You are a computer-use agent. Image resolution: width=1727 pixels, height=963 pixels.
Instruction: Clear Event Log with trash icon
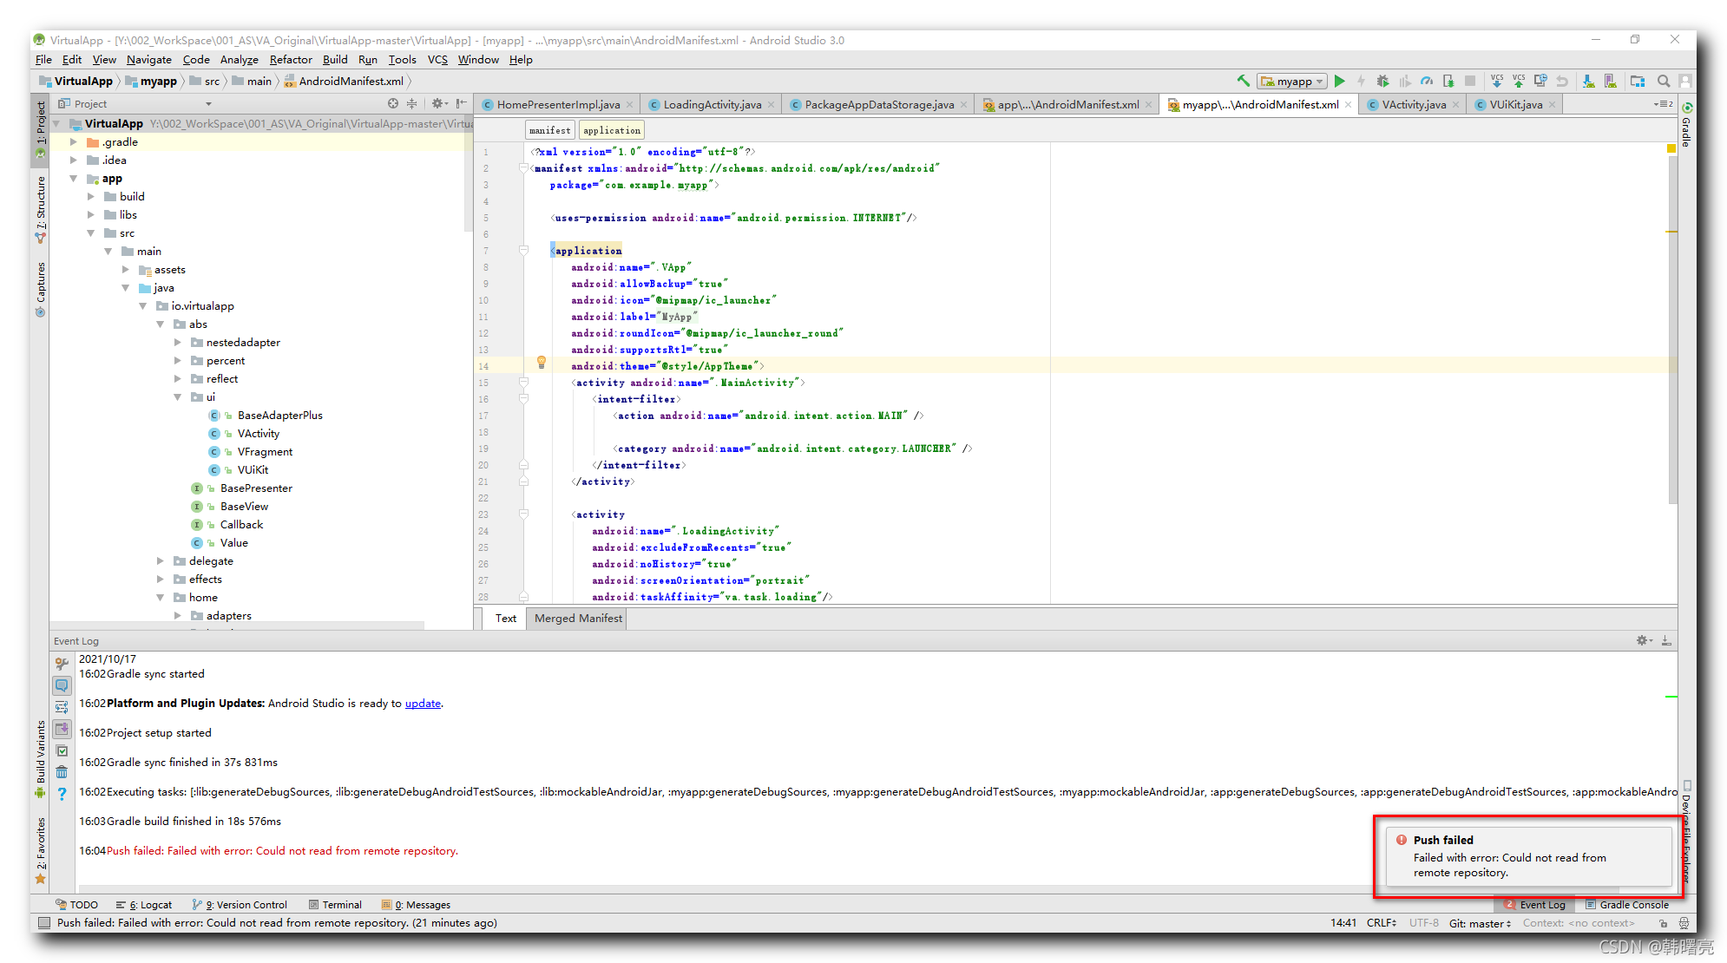tap(62, 771)
